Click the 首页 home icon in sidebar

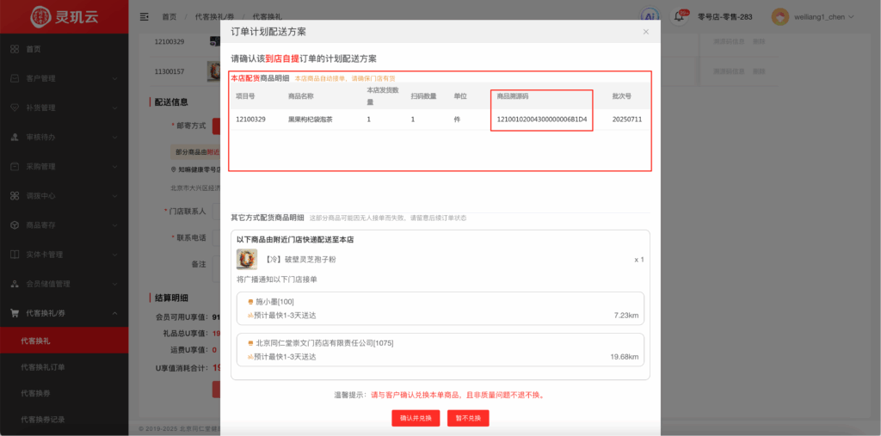tap(15, 49)
